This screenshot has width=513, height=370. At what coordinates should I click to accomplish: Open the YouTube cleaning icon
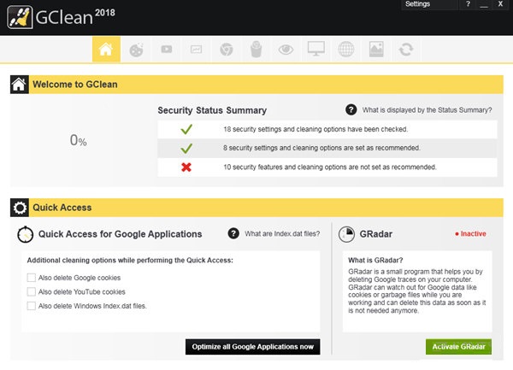pos(166,50)
